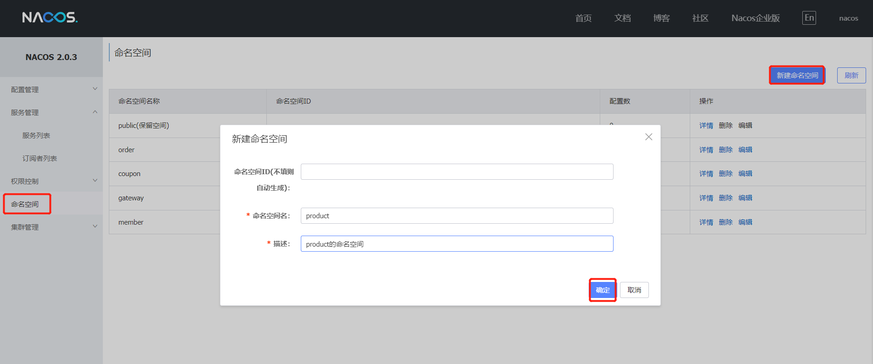Open 社区 in top navigation
Screen dimensions: 873x364
pyautogui.click(x=700, y=18)
